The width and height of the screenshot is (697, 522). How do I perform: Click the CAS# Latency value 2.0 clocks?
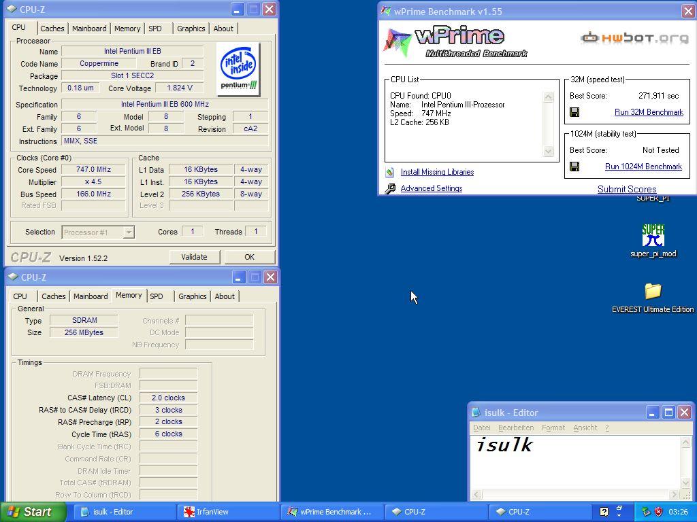pyautogui.click(x=169, y=398)
